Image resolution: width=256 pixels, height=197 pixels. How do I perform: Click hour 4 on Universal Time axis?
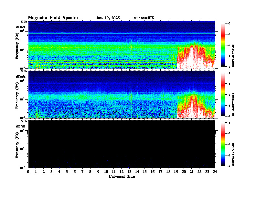[59, 172]
